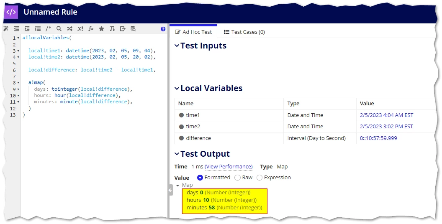Open the View Performance link

pyautogui.click(x=229, y=167)
